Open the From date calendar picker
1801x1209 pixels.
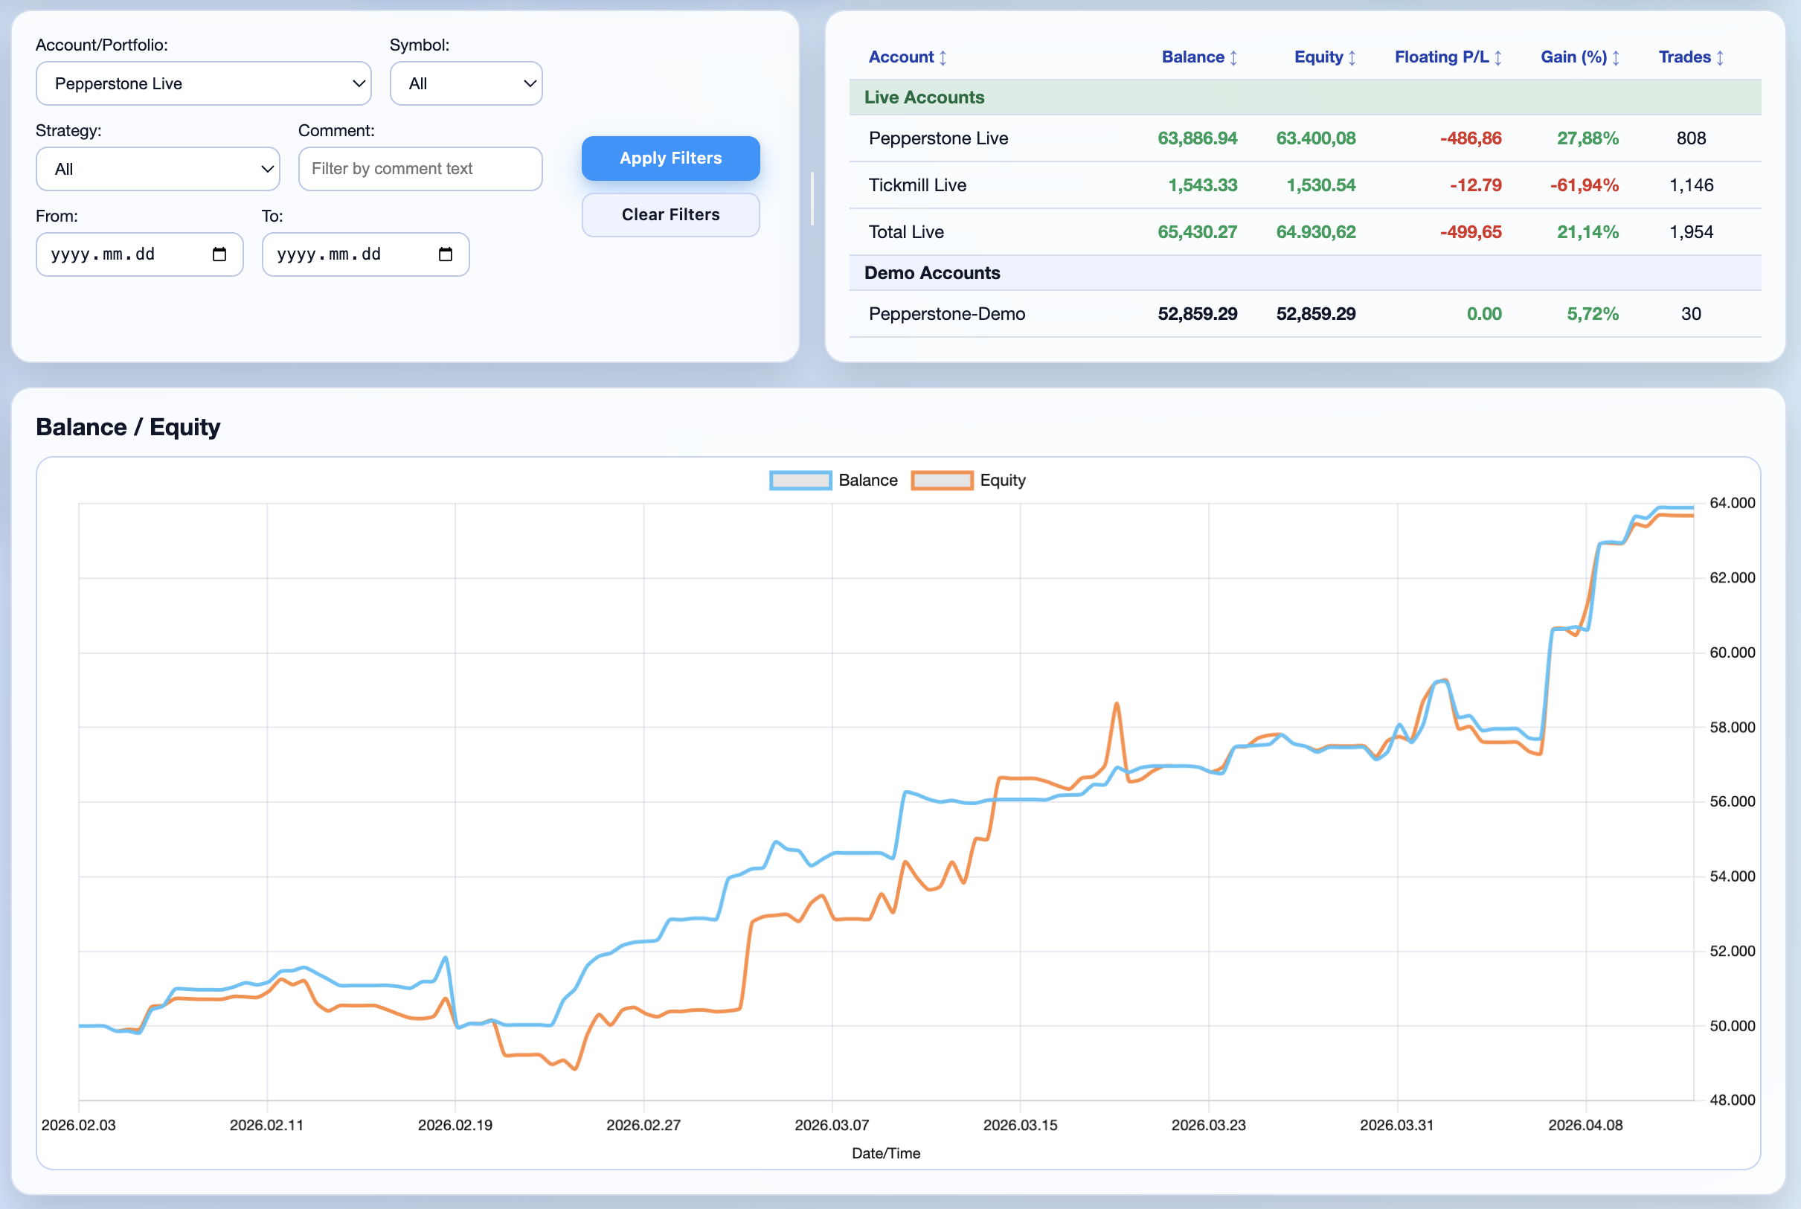click(219, 254)
